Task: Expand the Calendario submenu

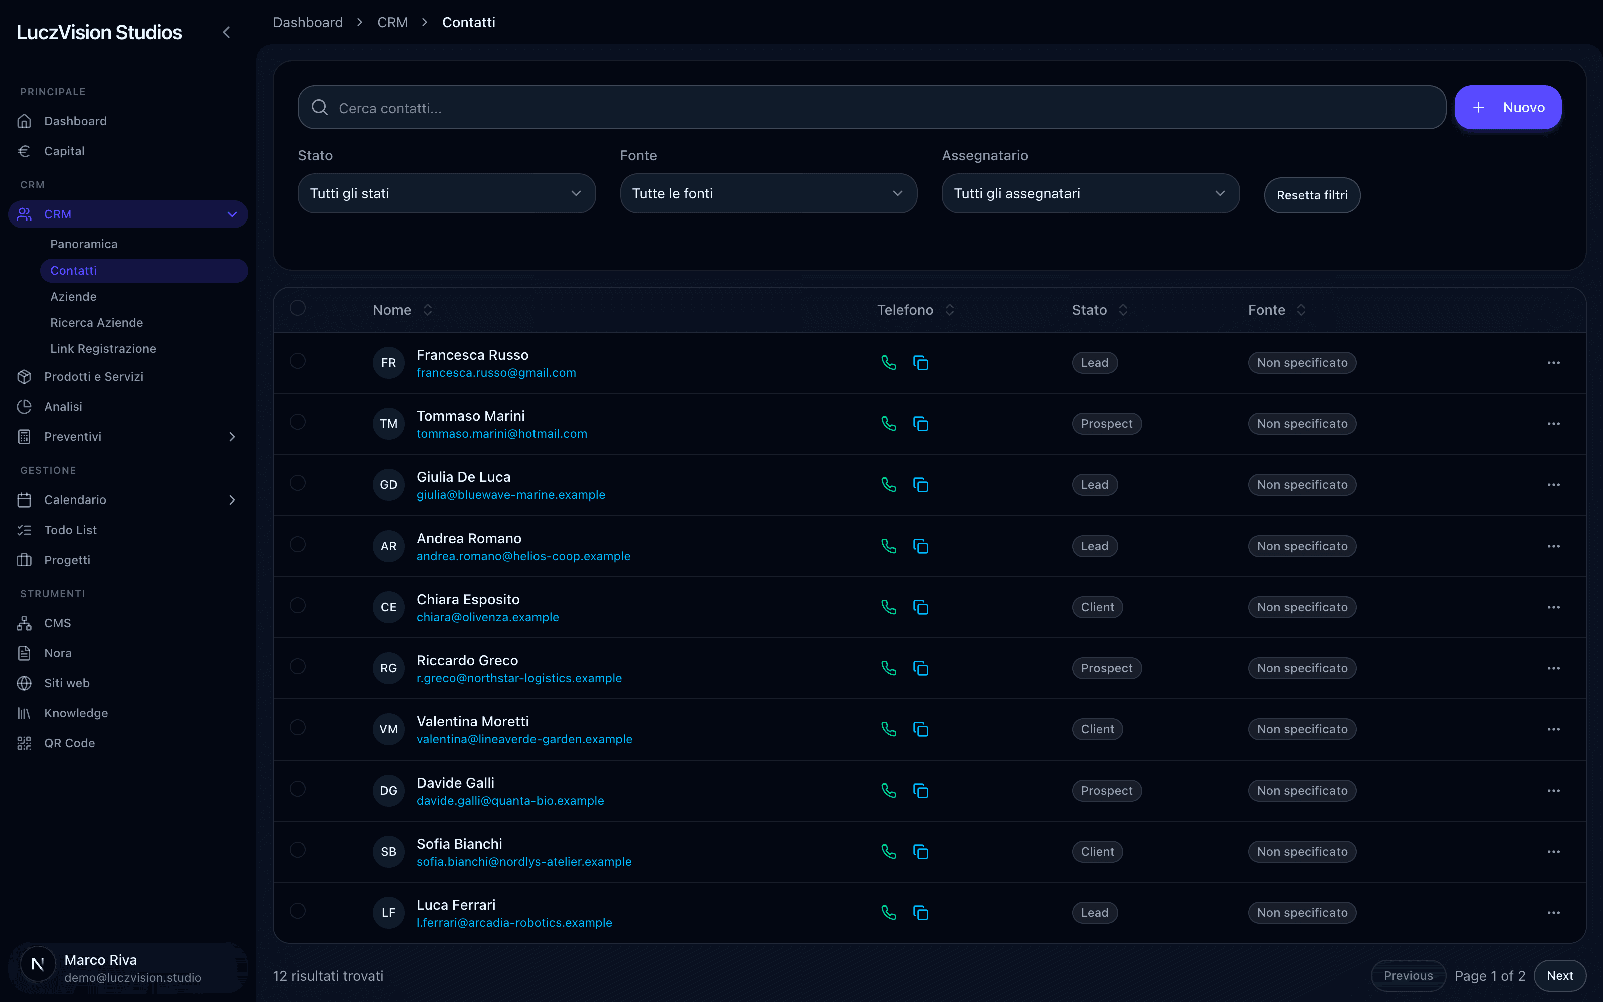Action: (232, 499)
